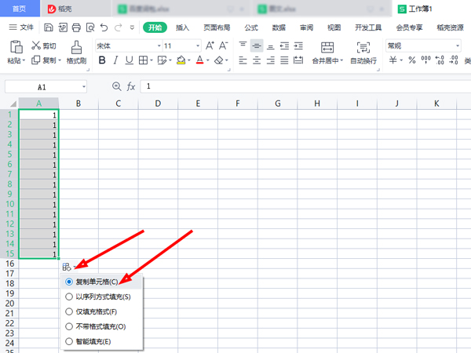The width and height of the screenshot is (471, 353).
Task: Click the 合并居中 merge button
Action: click(x=327, y=52)
